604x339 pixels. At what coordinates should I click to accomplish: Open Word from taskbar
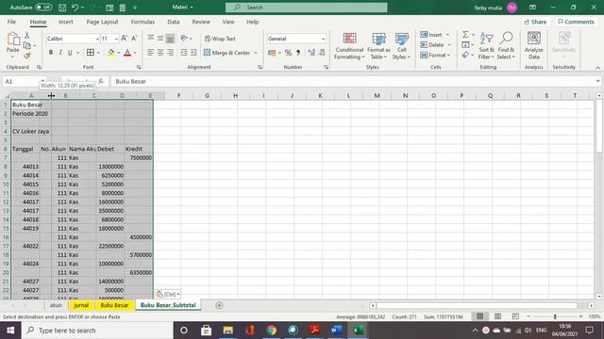[336, 331]
